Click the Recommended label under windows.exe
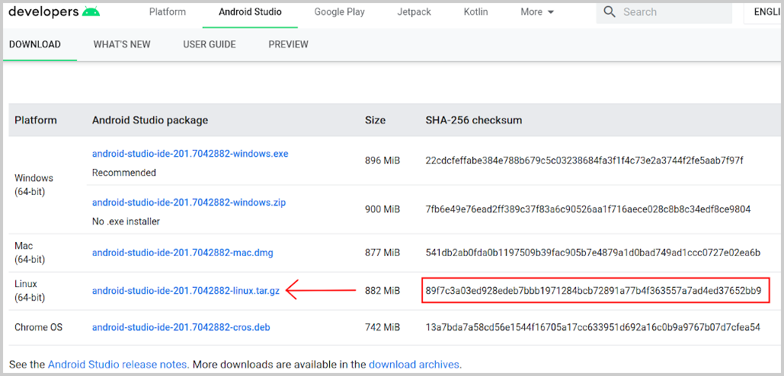This screenshot has height=376, width=784. pos(124,173)
